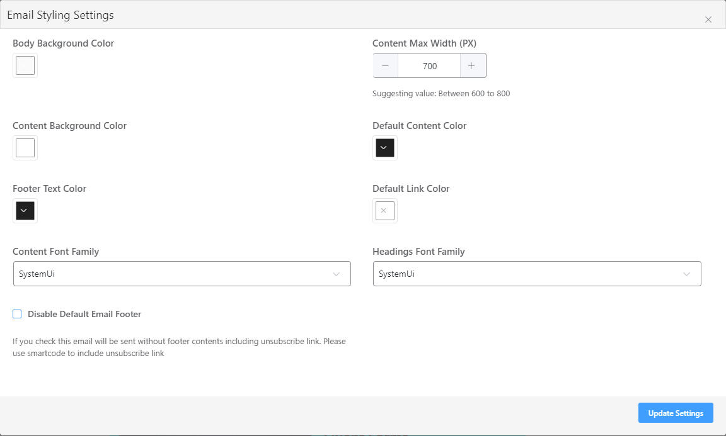The height and width of the screenshot is (436, 726).
Task: Check the Disable Default Email Footer checkbox
Action: pos(17,314)
